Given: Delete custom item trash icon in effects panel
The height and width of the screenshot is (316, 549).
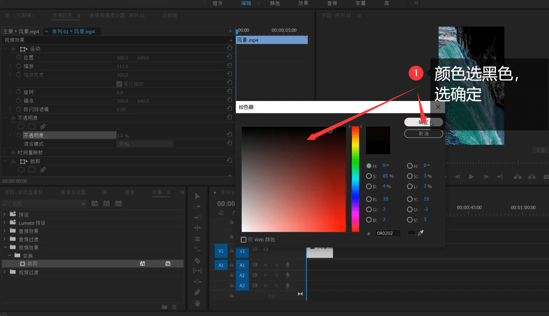Looking at the screenshot, I should tap(174, 307).
